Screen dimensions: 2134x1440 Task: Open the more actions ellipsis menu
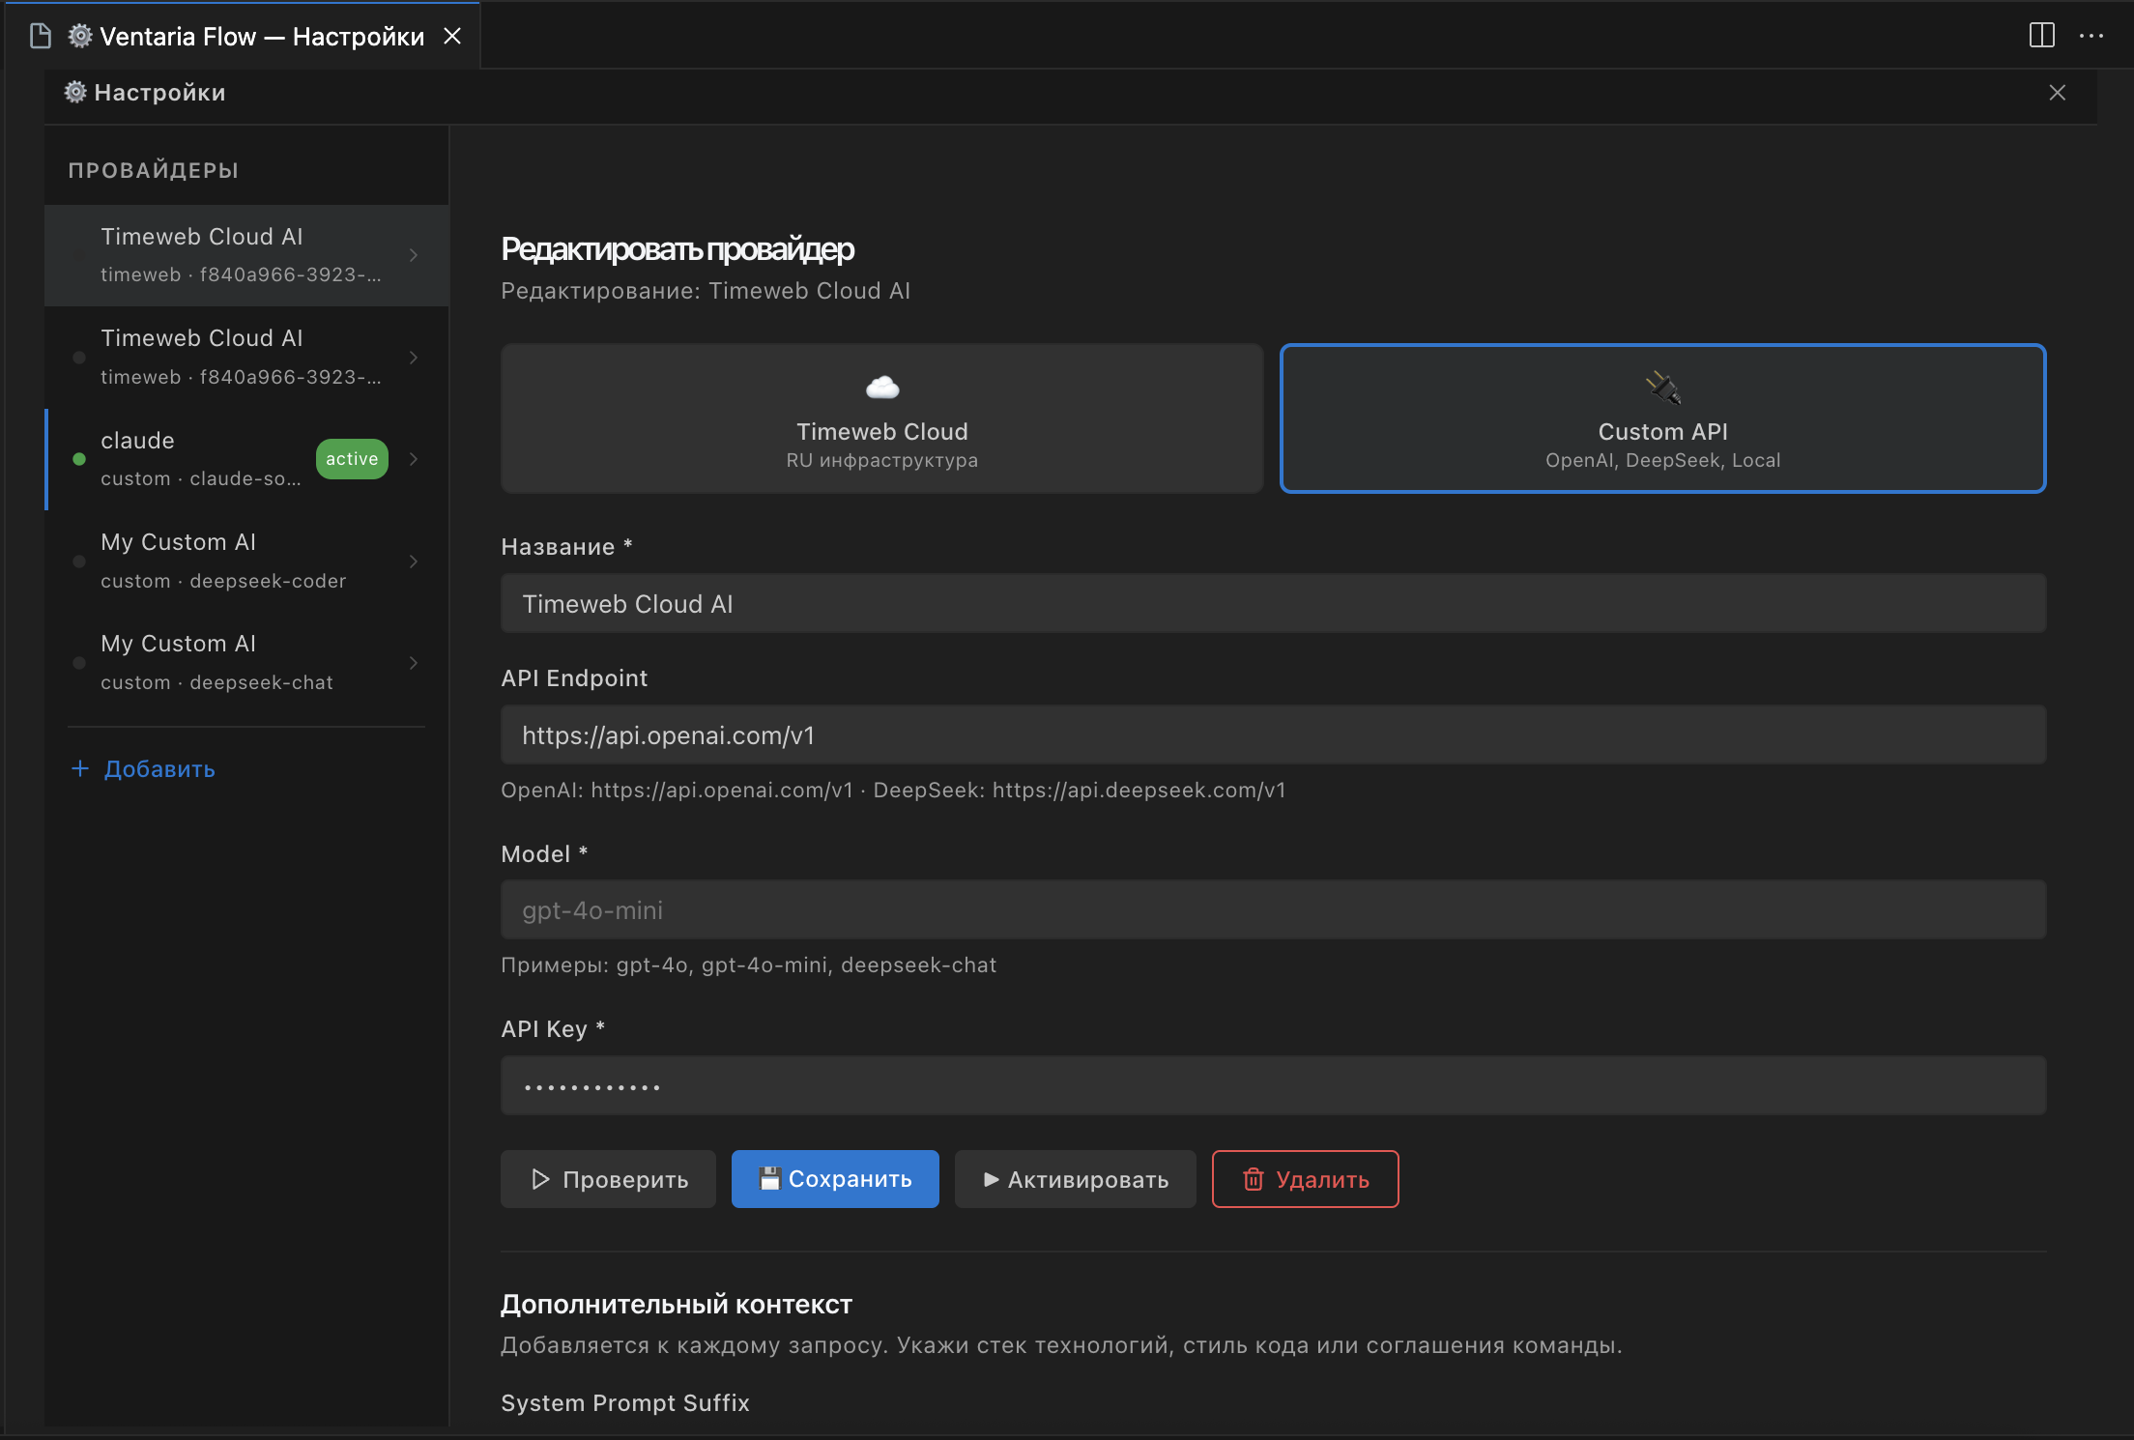point(2091,36)
